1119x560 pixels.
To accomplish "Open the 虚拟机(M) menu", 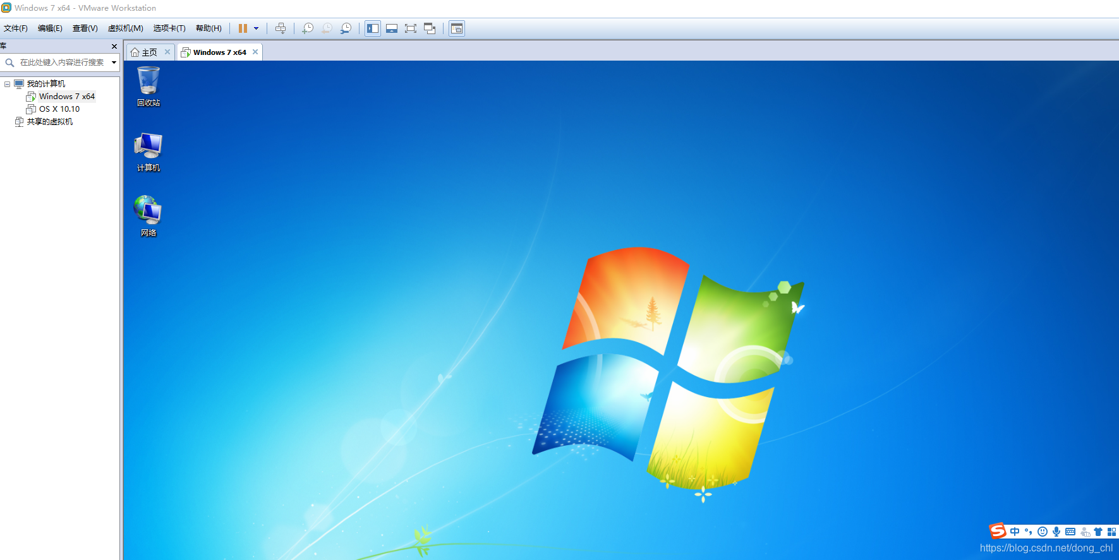I will tap(125, 28).
